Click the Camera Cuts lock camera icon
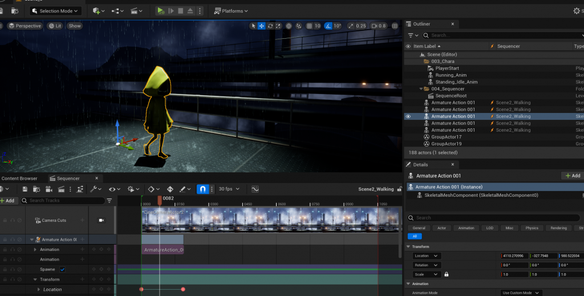 [102, 220]
